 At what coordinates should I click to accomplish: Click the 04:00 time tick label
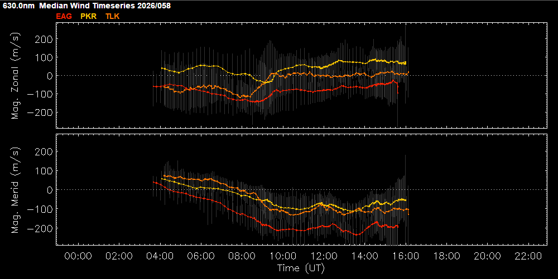(x=160, y=256)
